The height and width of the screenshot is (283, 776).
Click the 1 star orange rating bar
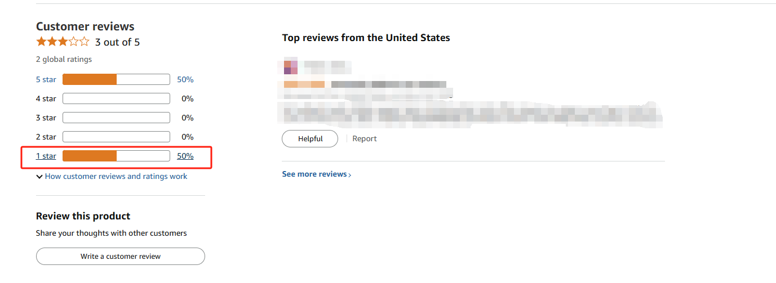[116, 156]
